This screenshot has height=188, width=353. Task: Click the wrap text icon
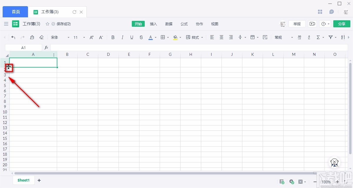tap(265, 37)
